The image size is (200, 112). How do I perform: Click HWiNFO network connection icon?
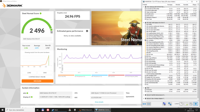pyautogui.click(x=170, y=104)
